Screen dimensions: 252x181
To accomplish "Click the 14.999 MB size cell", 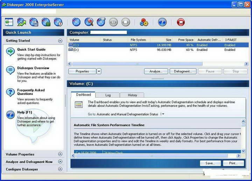I will (x=164, y=45).
